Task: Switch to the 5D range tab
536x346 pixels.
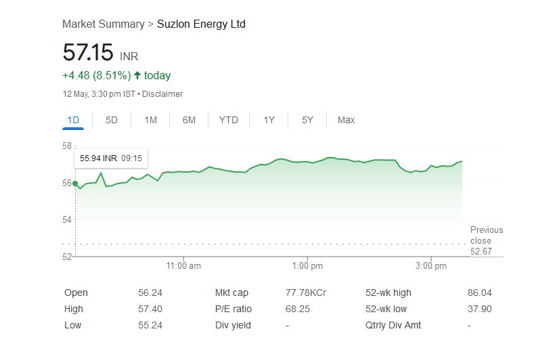Action: [x=112, y=121]
